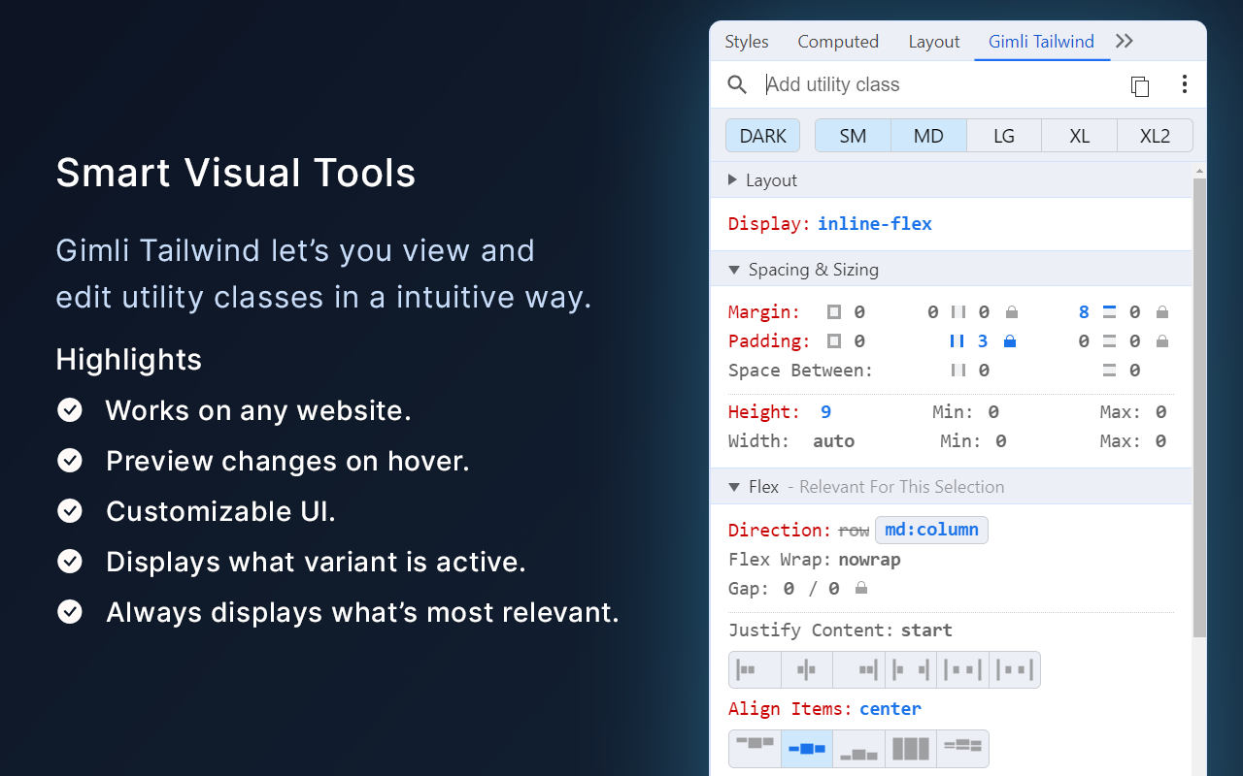Open the Flex Wrap nowrap value
Screen dimensions: 1243x776
pyautogui.click(x=869, y=560)
